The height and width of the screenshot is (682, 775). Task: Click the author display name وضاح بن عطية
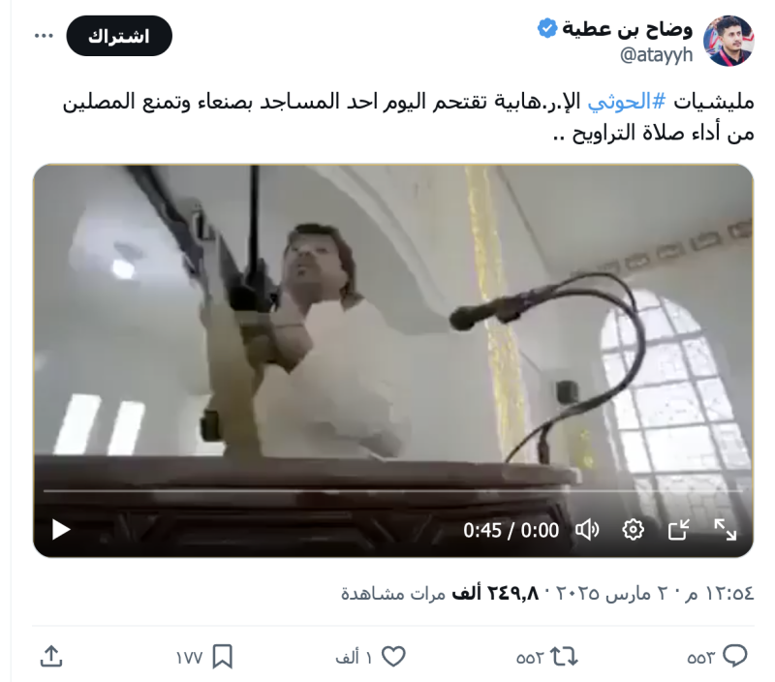(x=627, y=29)
